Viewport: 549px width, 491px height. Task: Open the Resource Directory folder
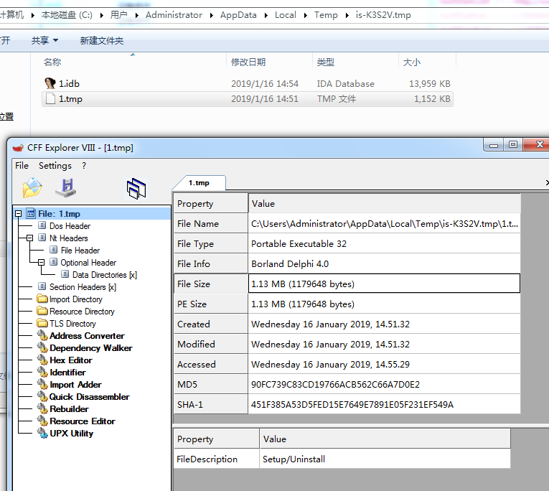[82, 312]
